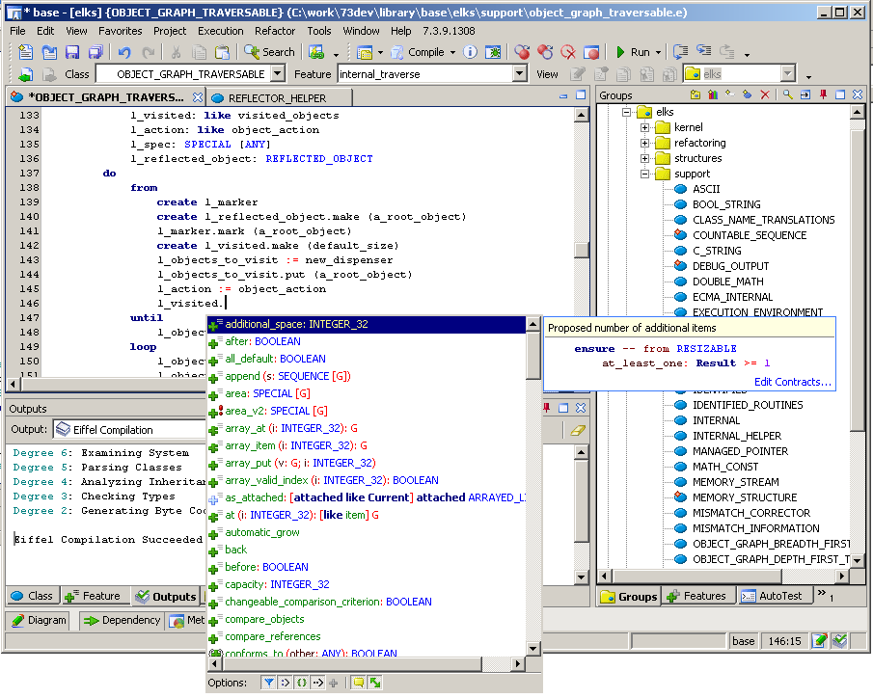Screen dimensions: 873x698
Task: Click the Undo arrow in the toolbar
Action: (x=124, y=52)
